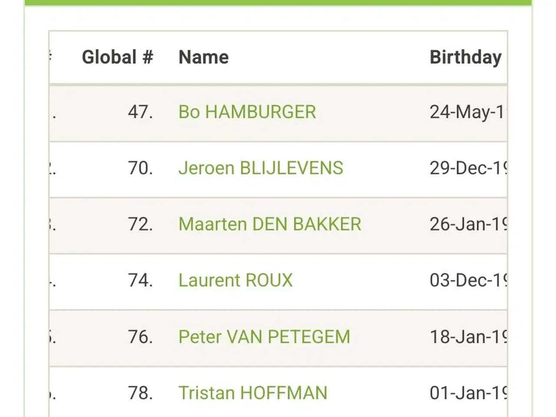Select the global rank 70 cell
Viewport: 556px width, 417px height.
140,168
